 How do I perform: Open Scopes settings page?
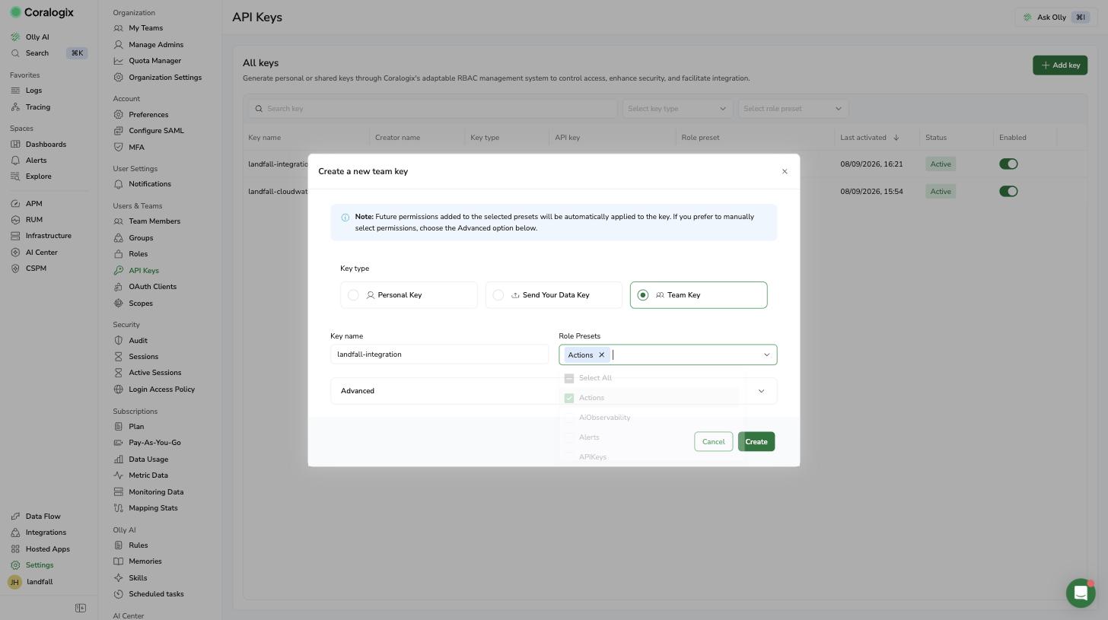pos(133,304)
